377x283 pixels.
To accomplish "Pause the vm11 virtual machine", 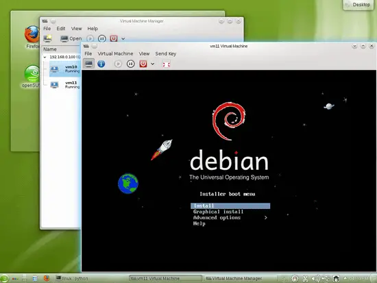I will pyautogui.click(x=130, y=64).
